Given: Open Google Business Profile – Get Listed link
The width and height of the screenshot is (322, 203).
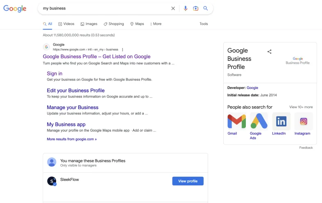Looking at the screenshot, I should pos(97,57).
